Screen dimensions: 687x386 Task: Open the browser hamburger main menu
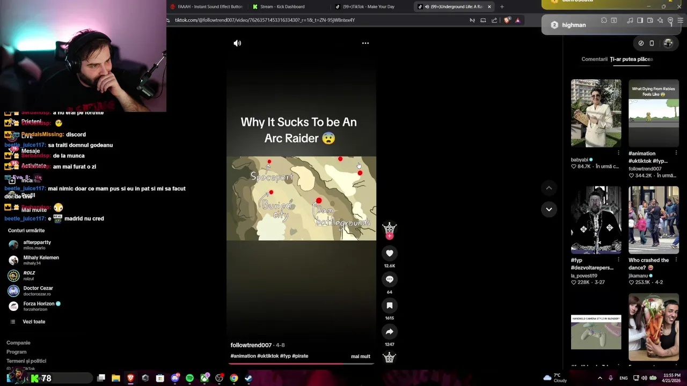681,20
